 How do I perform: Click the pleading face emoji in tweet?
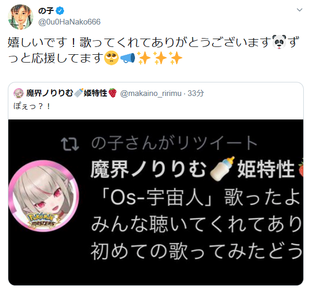(x=112, y=58)
